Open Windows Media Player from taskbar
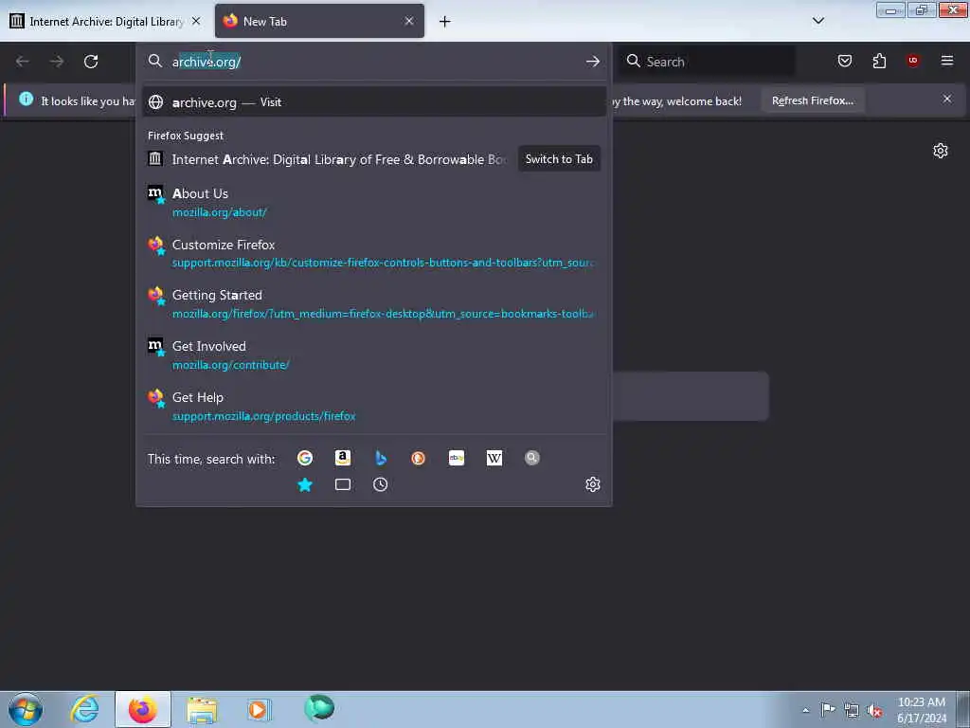This screenshot has width=970, height=728. (x=259, y=709)
